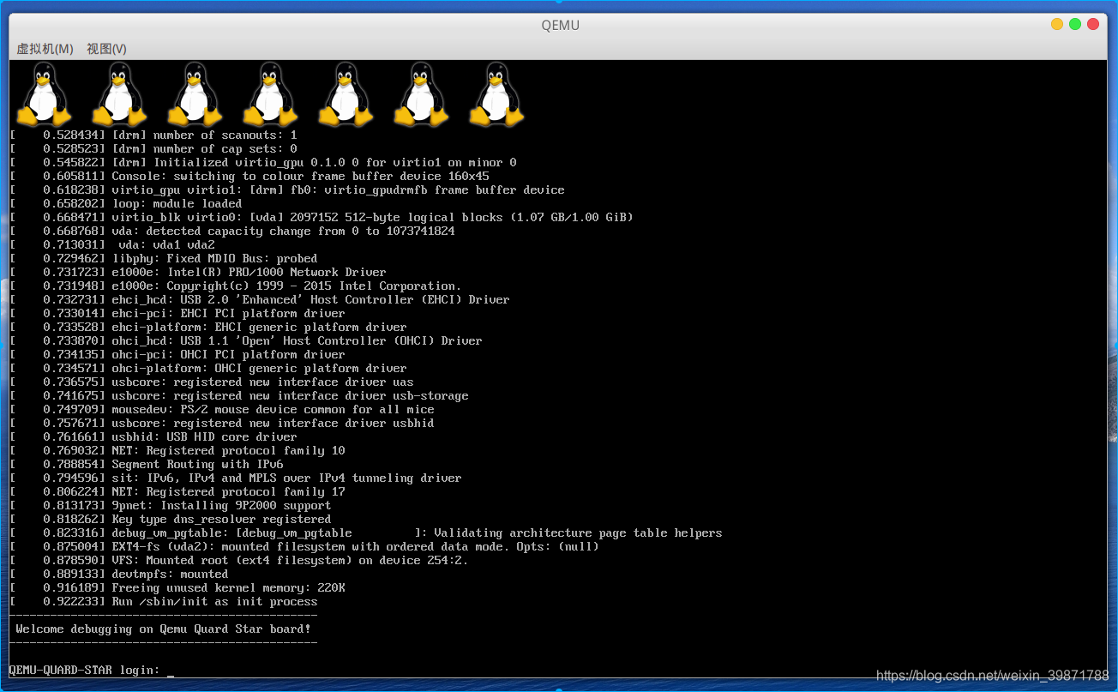Click the QEMU title bar text

point(560,25)
